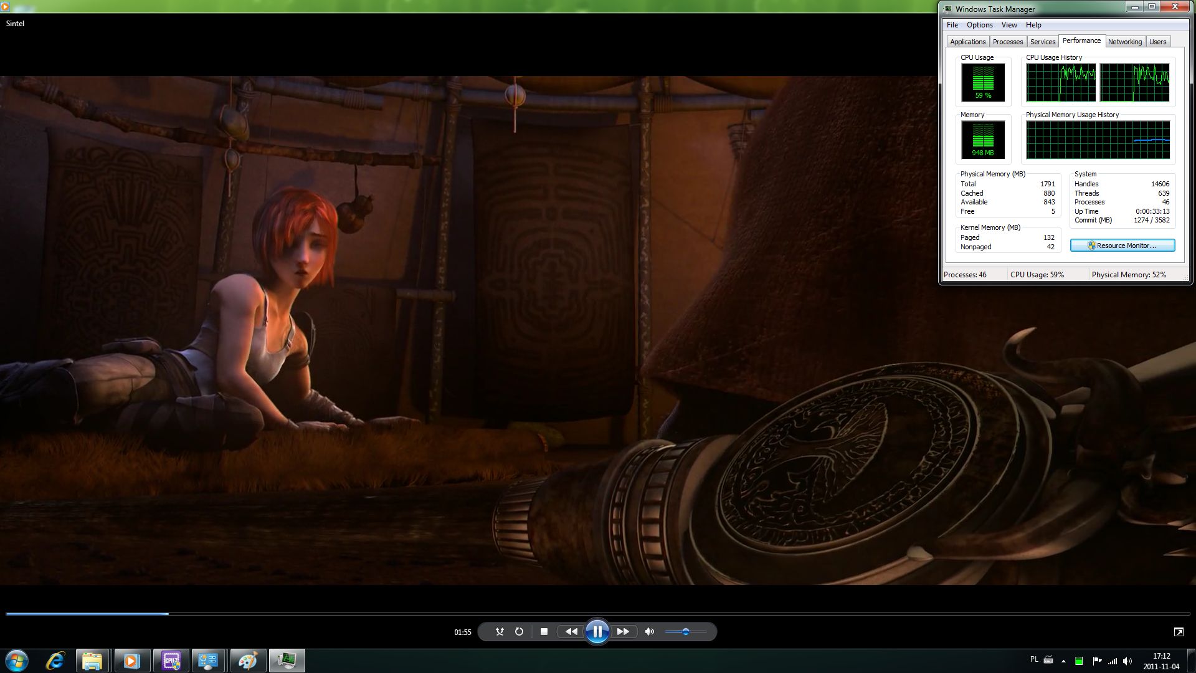This screenshot has height=673, width=1196.
Task: Click the Available memory value 843
Action: [1050, 202]
